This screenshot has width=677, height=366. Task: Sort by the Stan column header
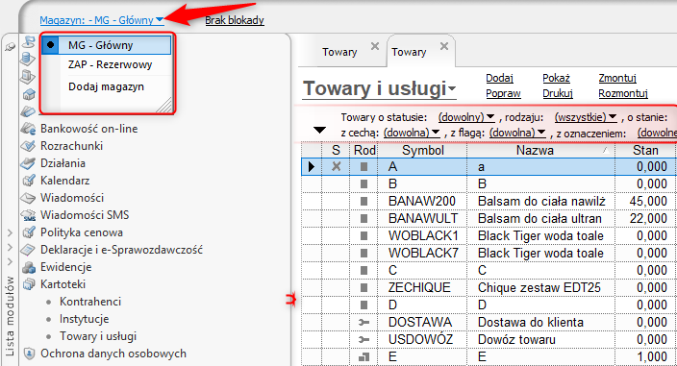point(645,151)
